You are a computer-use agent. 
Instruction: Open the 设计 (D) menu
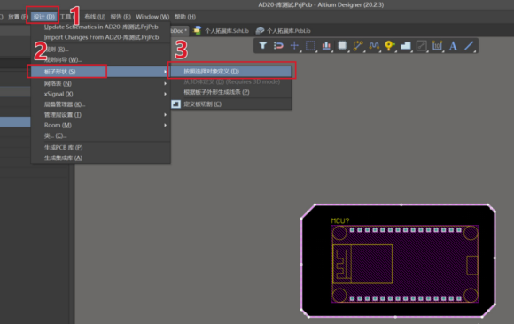44,17
